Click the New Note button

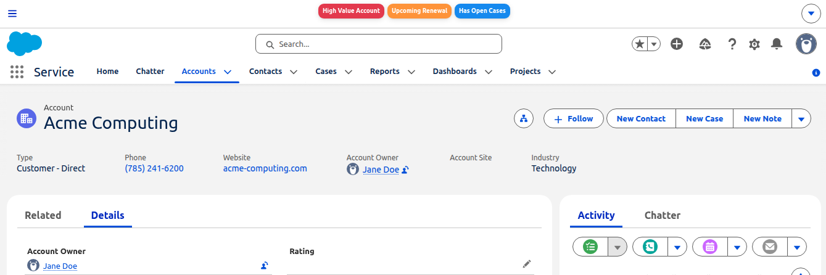pos(762,118)
